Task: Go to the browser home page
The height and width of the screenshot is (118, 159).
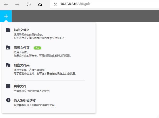Action: coord(40,5)
